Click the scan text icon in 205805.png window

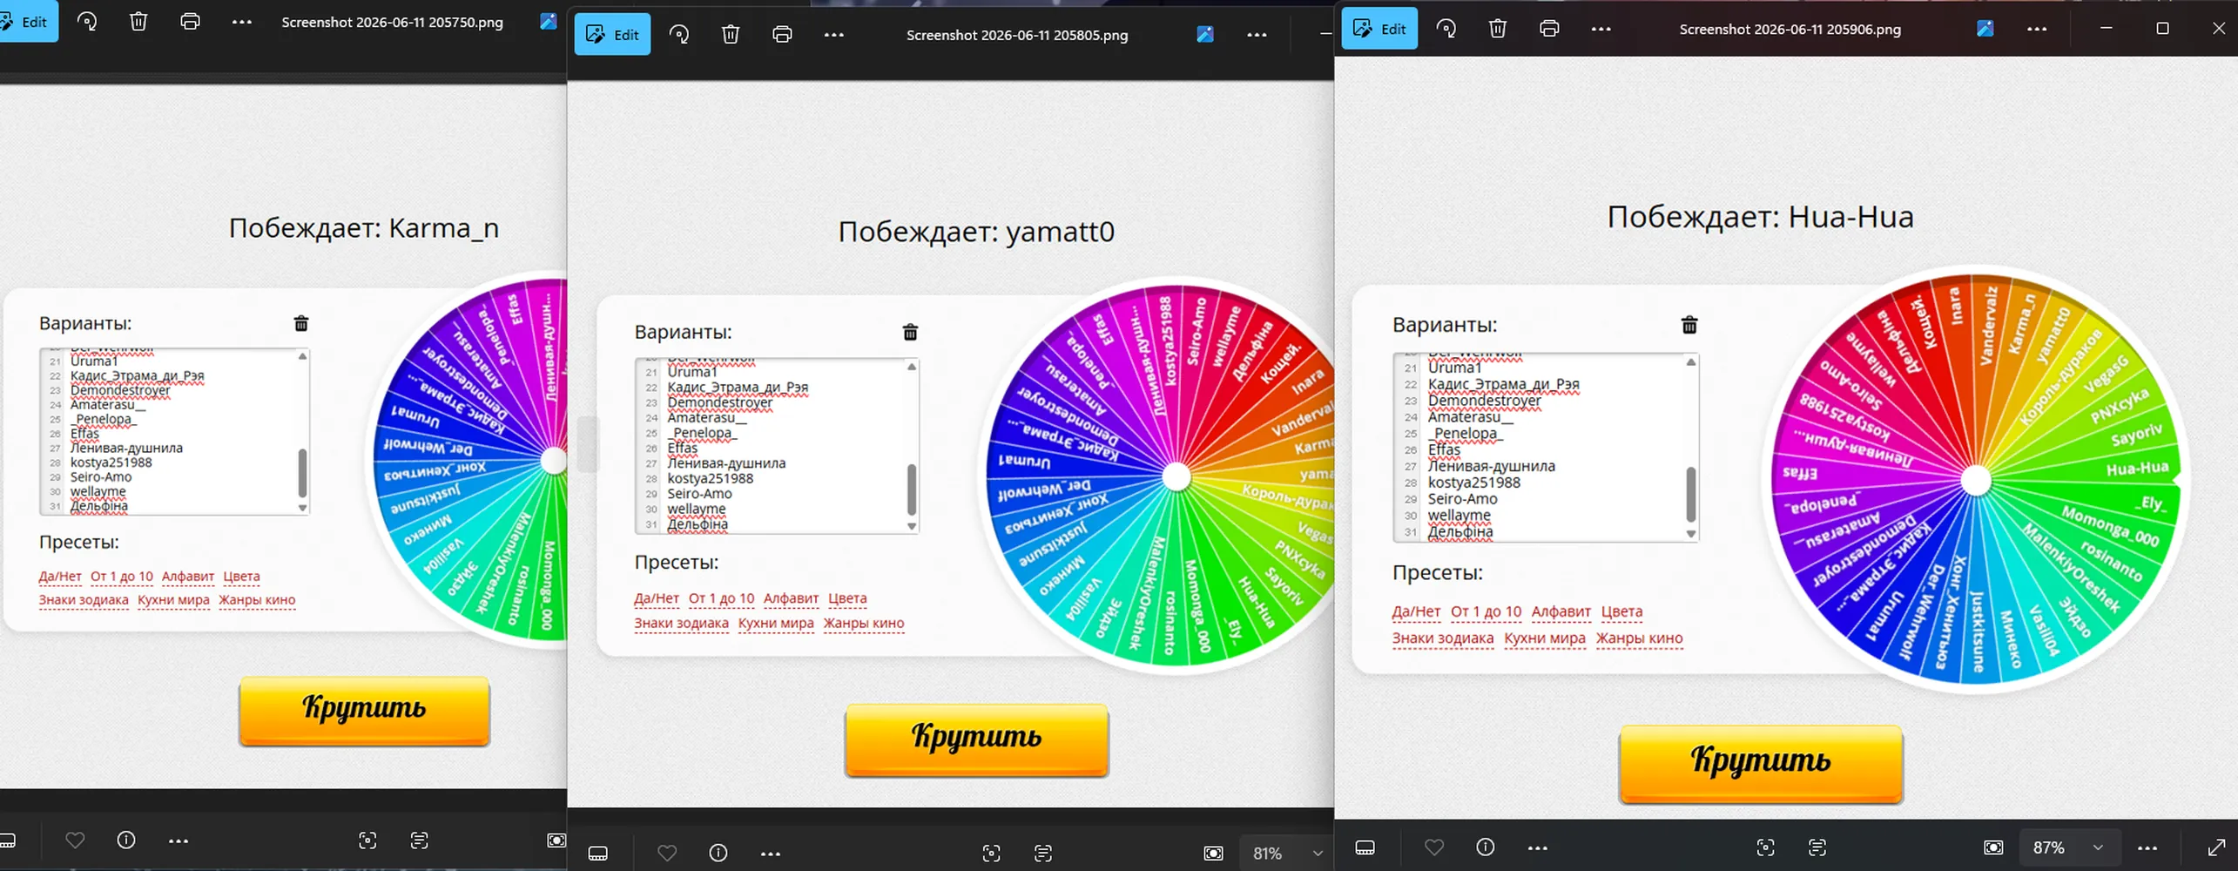coord(1043,854)
